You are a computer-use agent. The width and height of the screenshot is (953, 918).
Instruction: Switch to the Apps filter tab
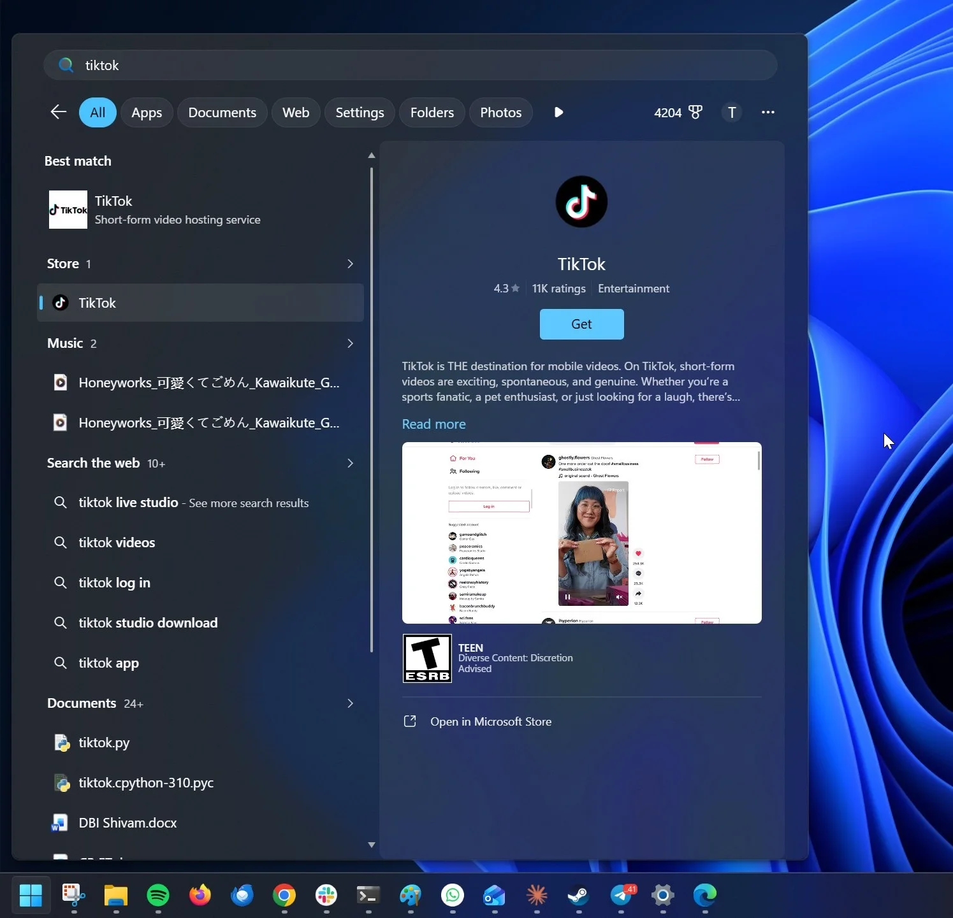147,112
